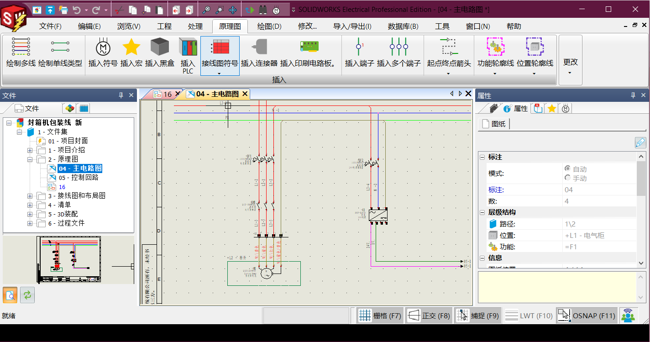Click the zoom preview mode button under thumbnail
Screen dimensions: 650x342
point(10,295)
